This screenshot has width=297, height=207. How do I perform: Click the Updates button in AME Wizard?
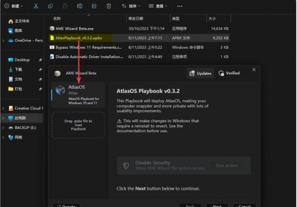200,73
